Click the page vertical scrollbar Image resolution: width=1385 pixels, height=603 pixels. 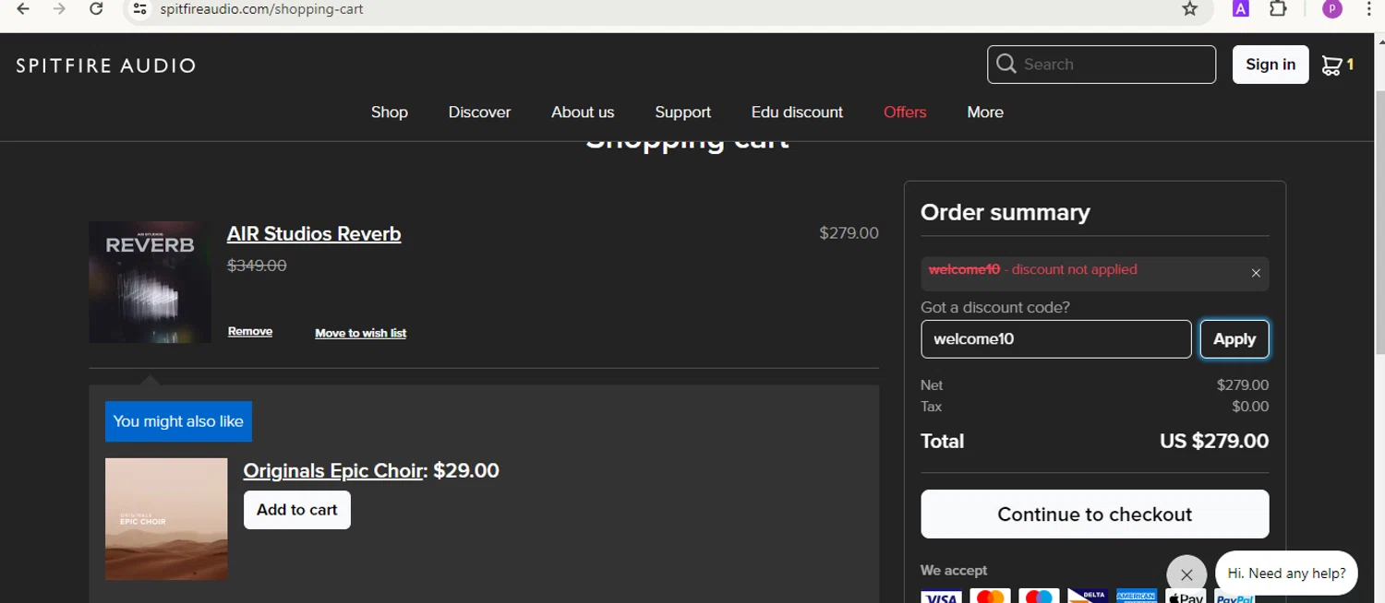1379,221
